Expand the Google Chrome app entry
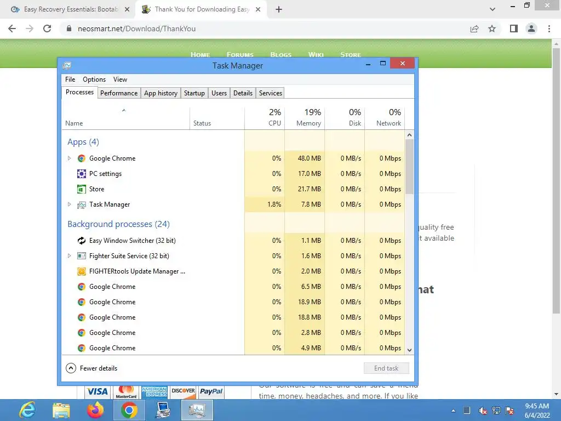 70,158
